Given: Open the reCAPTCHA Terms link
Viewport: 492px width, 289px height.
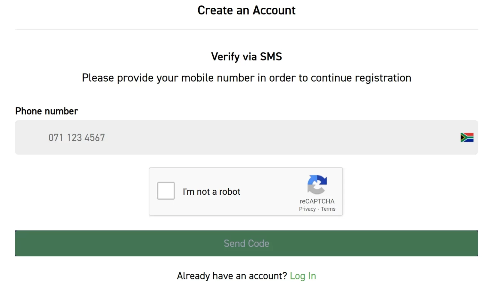Looking at the screenshot, I should point(328,209).
